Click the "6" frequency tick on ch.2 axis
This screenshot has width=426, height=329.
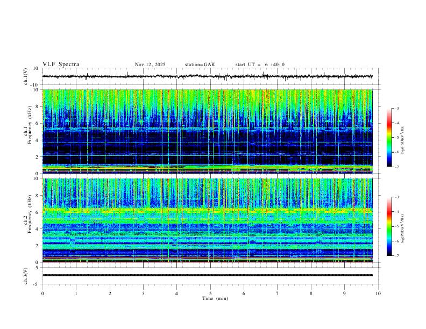point(37,212)
